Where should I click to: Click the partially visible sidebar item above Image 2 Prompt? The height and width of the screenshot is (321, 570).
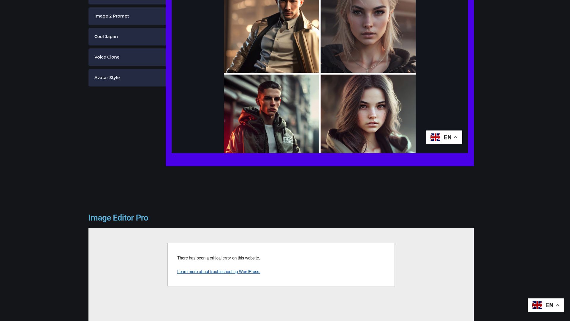(128, 1)
